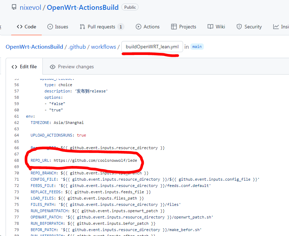Screen dimensions: 289x236
Task: Open the Projects tab
Action: (183, 27)
